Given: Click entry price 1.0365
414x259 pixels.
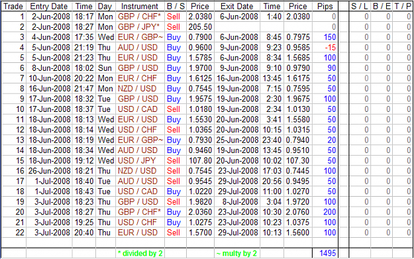Looking at the screenshot, I should click(200, 130).
